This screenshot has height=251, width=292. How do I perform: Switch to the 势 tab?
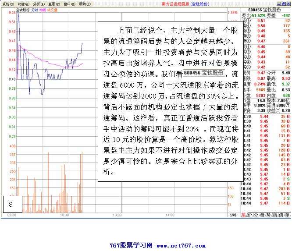click(268, 216)
